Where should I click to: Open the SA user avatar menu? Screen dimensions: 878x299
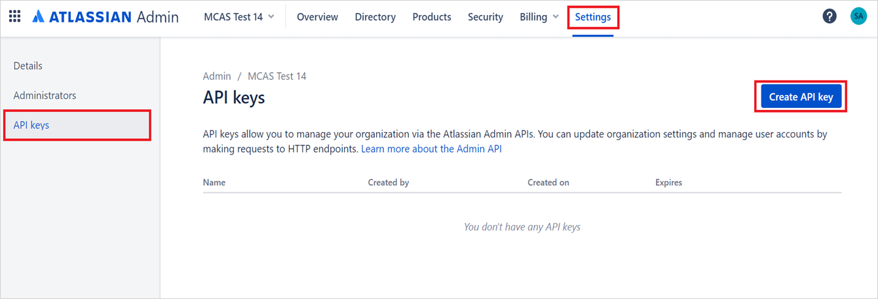pyautogui.click(x=858, y=17)
